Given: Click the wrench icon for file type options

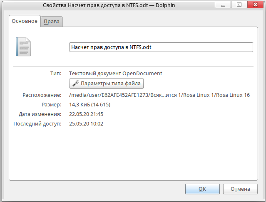Looking at the screenshot, I should click(x=75, y=84).
